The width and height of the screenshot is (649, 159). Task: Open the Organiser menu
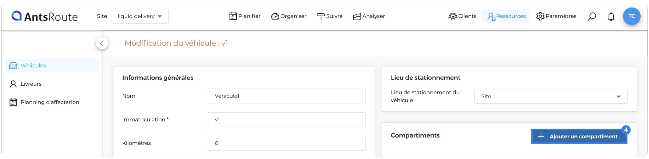coord(289,16)
